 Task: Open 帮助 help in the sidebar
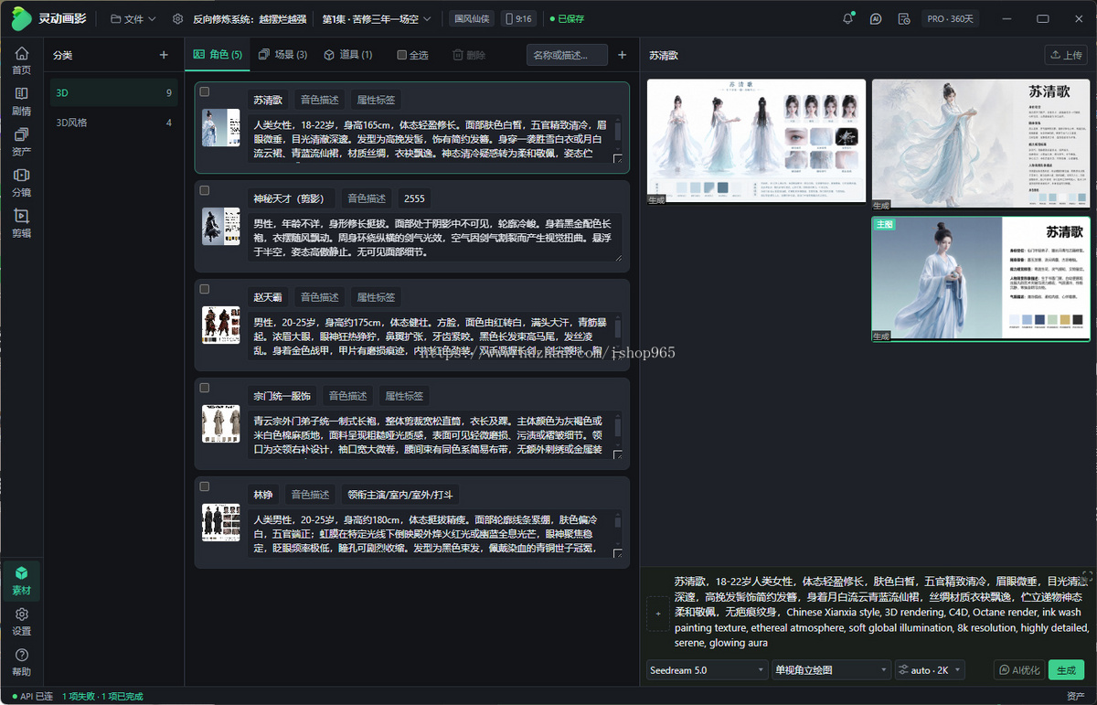21,662
